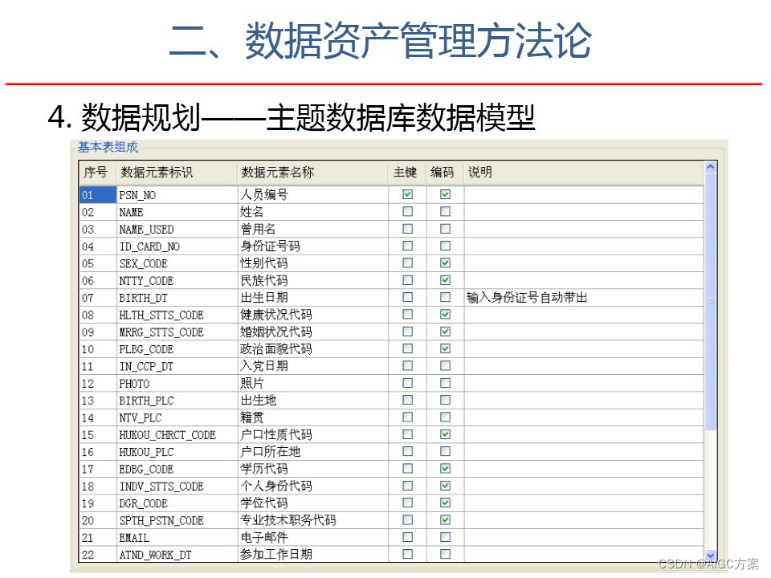Check the 主键 checkbox for ID_CARD_NO row
This screenshot has width=771, height=578.
pyautogui.click(x=408, y=246)
